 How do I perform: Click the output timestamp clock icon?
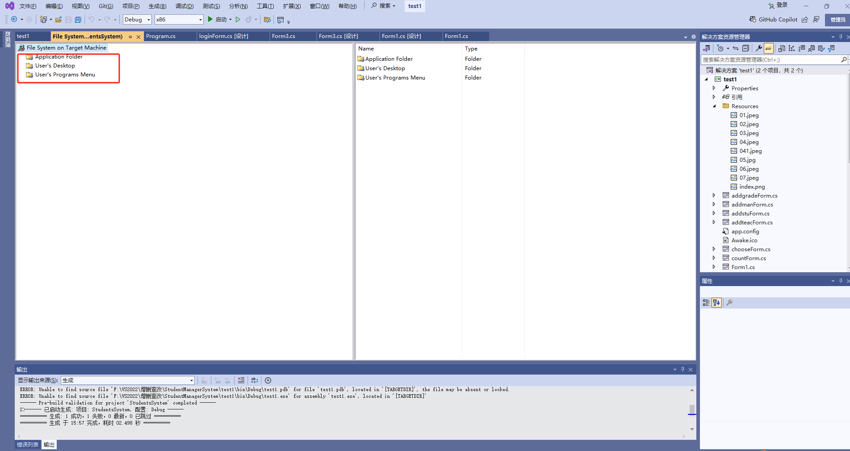268,380
